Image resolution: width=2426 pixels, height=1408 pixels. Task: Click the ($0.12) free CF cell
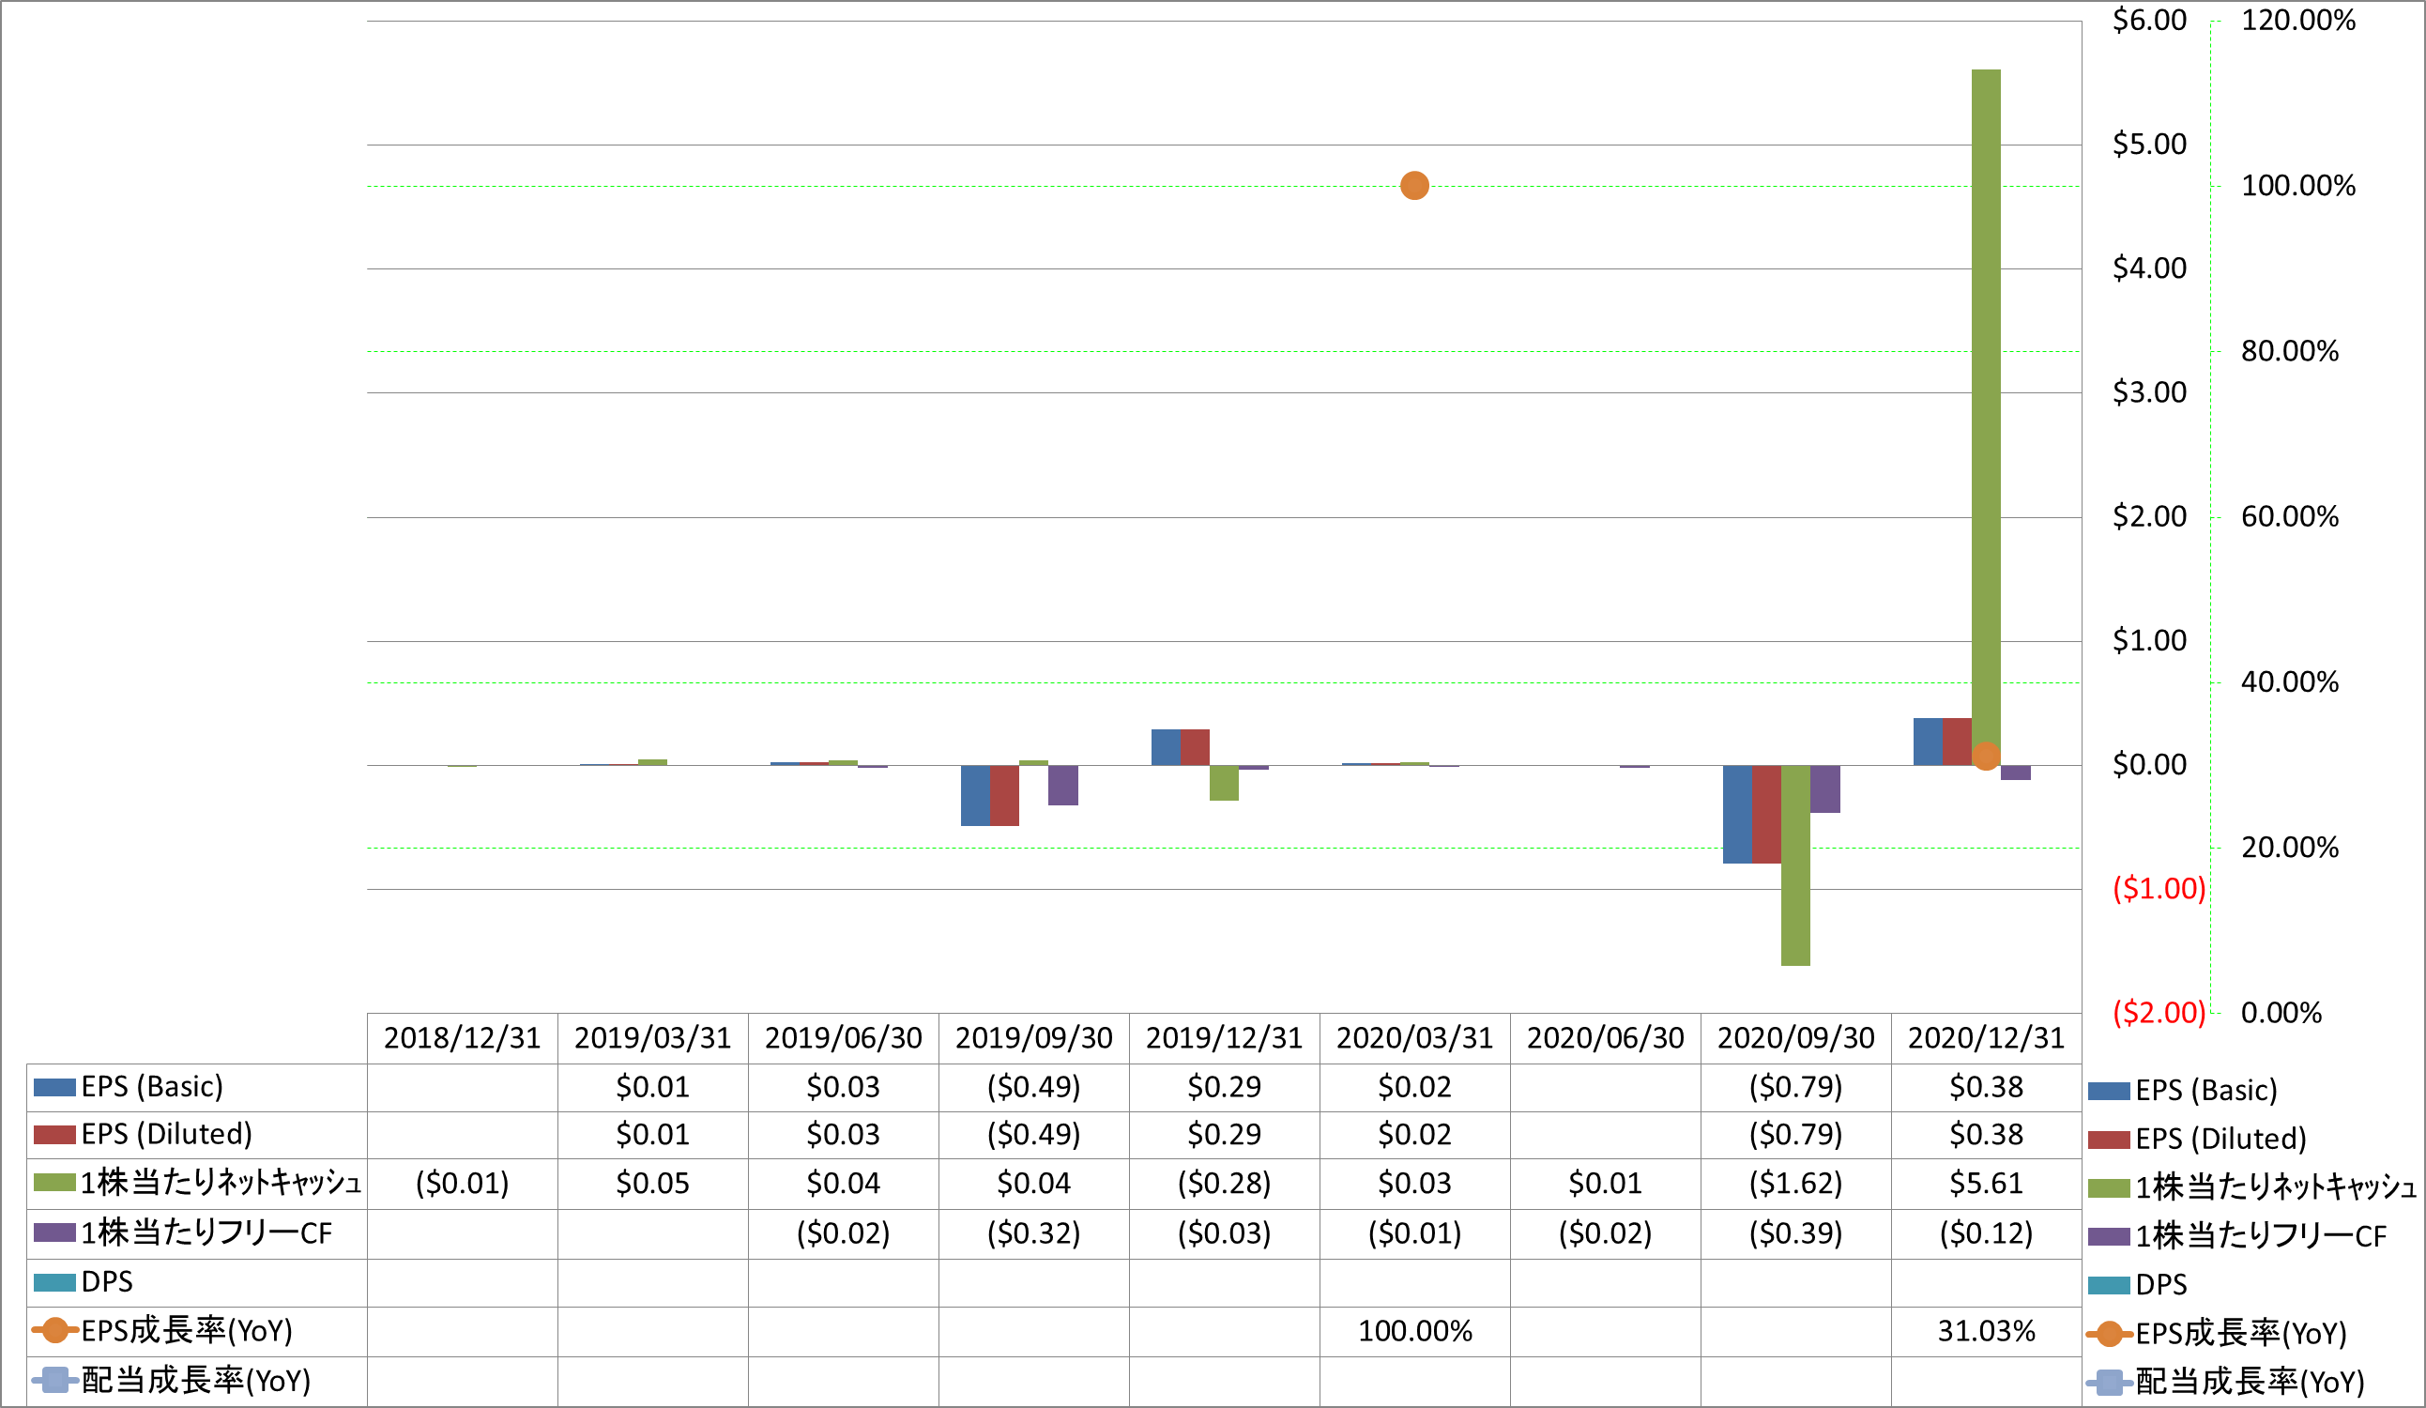click(1986, 1233)
